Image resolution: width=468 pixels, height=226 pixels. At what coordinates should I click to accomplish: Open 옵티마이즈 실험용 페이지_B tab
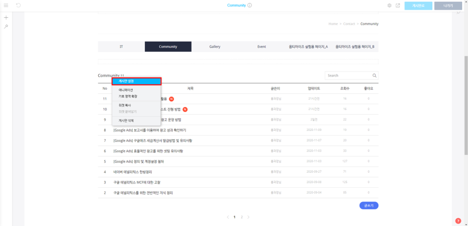click(x=355, y=47)
